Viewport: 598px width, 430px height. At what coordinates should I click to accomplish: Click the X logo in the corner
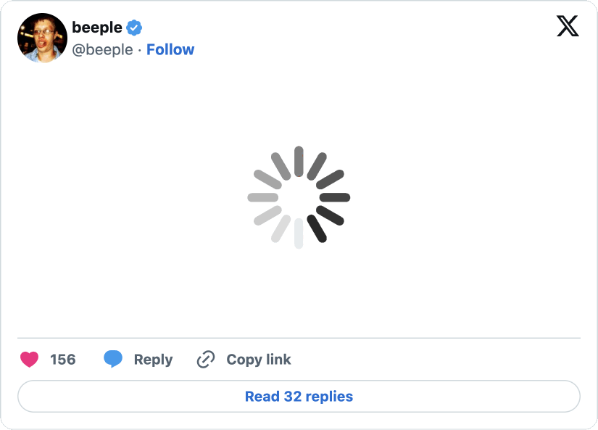coord(568,26)
